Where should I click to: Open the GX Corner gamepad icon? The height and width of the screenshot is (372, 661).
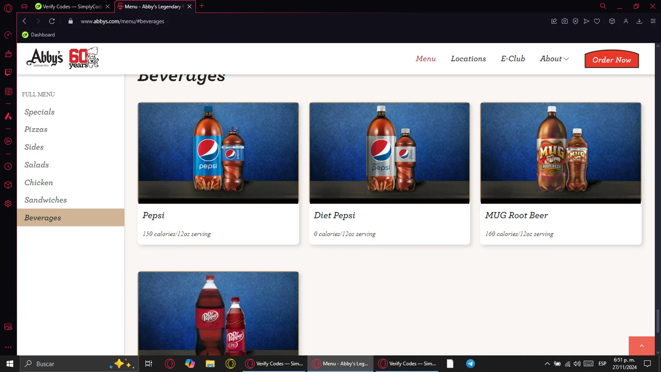tap(24, 6)
